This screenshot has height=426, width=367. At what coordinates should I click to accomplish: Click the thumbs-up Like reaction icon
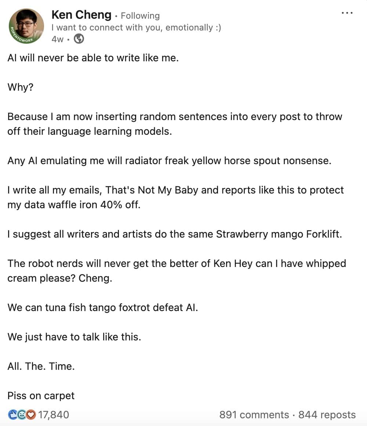(x=12, y=414)
